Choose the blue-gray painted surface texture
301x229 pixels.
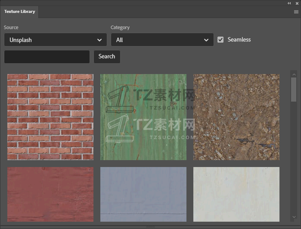143,194
